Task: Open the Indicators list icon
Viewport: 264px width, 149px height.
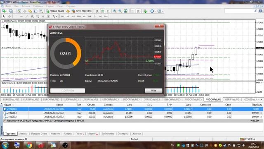Action: tap(145, 11)
